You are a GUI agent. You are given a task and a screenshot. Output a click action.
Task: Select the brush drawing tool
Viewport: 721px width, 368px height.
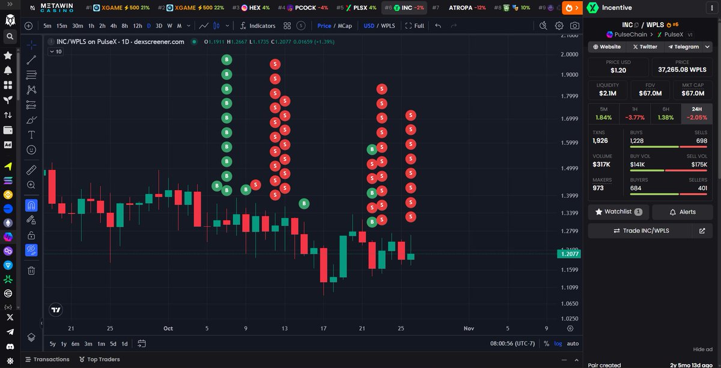(31, 120)
